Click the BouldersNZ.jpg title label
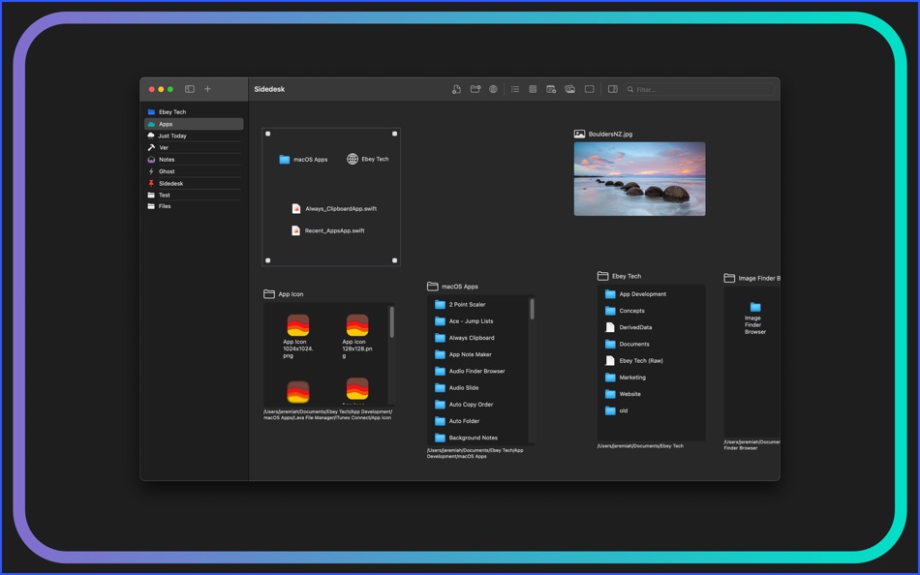 610,135
